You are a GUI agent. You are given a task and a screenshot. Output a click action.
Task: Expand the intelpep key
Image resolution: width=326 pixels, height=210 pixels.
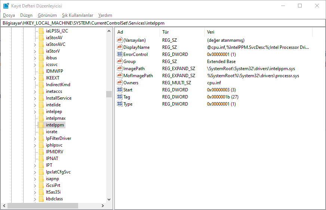[35, 112]
